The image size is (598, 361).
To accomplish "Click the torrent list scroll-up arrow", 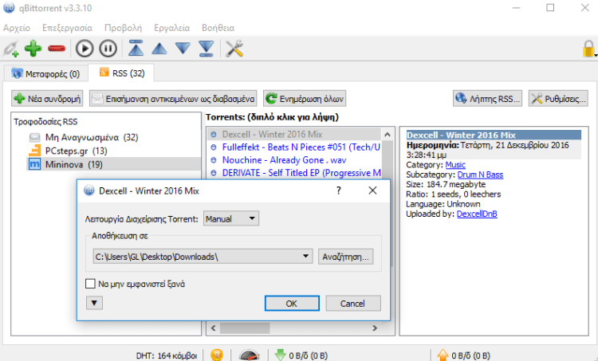I will (388, 135).
